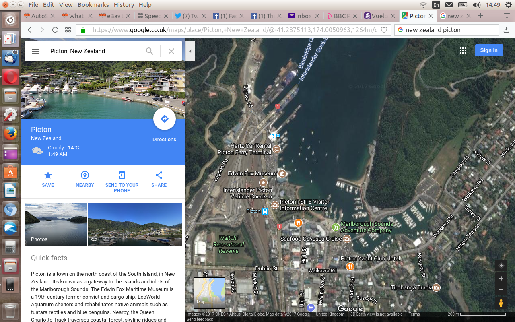Open the Photos thumbnail
Image resolution: width=515 pixels, height=322 pixels.
coord(56,224)
